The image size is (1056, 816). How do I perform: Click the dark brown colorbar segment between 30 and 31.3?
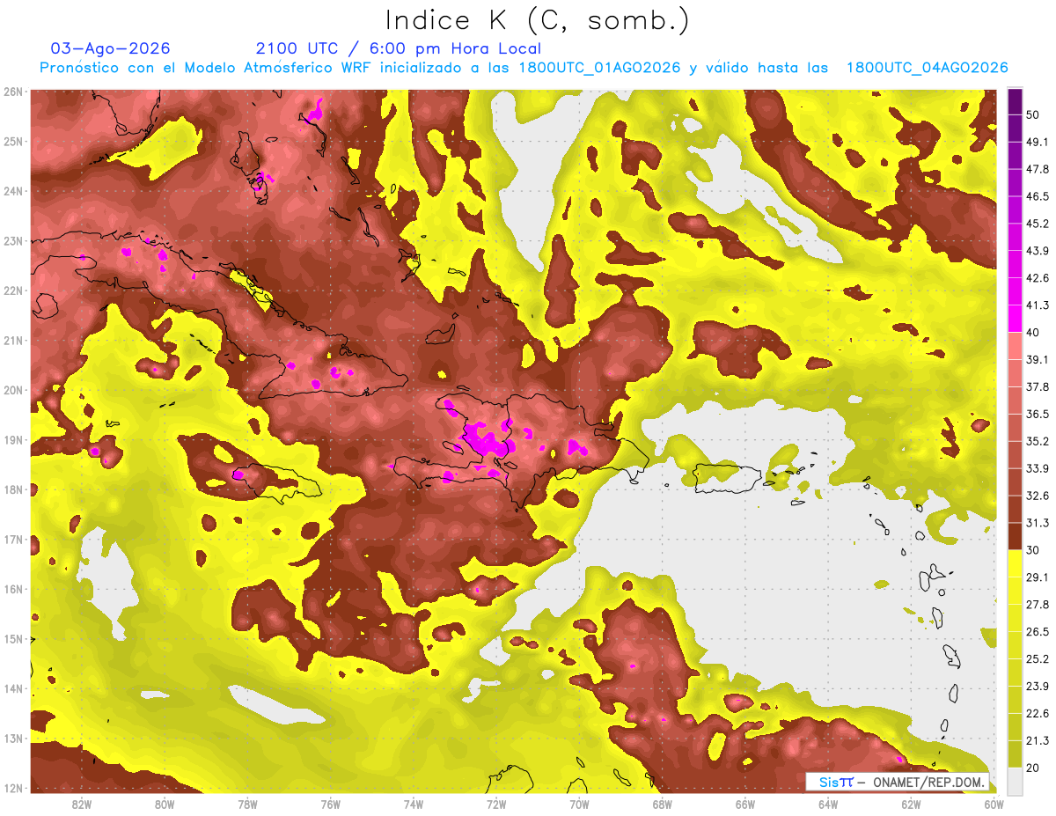tap(1015, 536)
